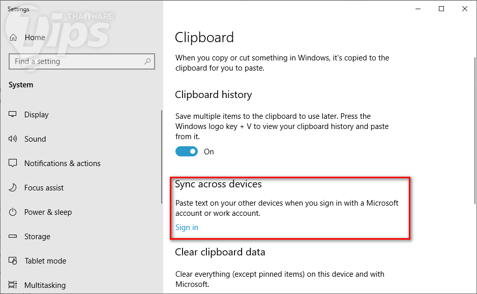Viewport: 477px width, 294px height.
Task: Click the Find a setting search box
Action: point(76,61)
